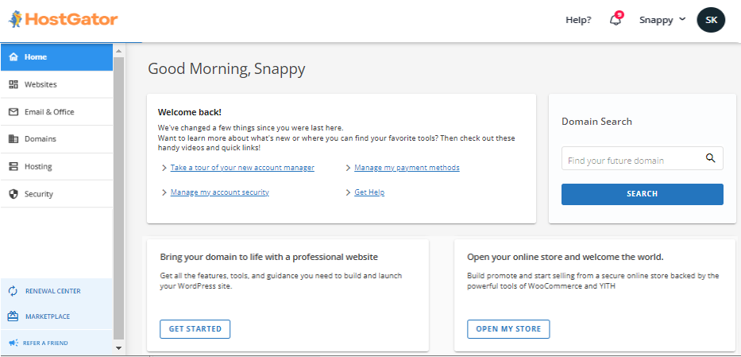
Task: Click the Email & Office envelope icon
Action: 14,111
